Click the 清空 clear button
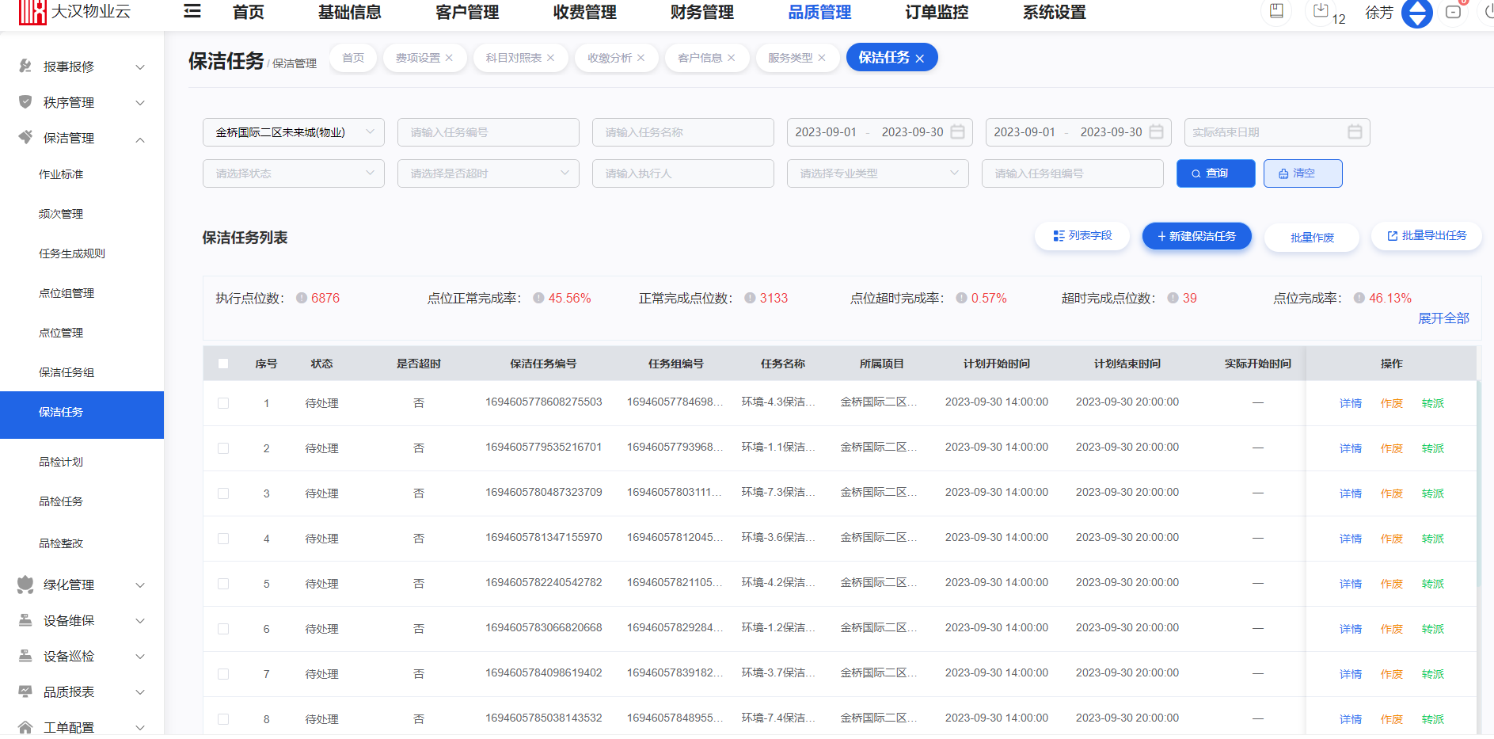The width and height of the screenshot is (1494, 739). pyautogui.click(x=1302, y=173)
